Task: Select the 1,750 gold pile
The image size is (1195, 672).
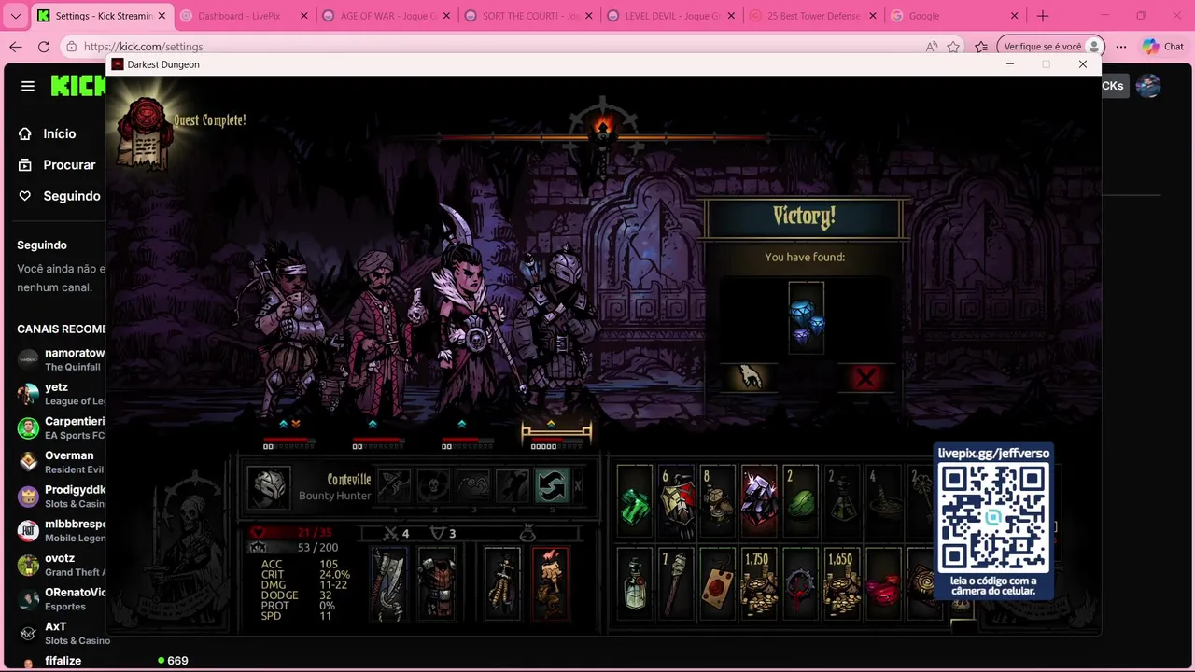Action: [x=759, y=583]
